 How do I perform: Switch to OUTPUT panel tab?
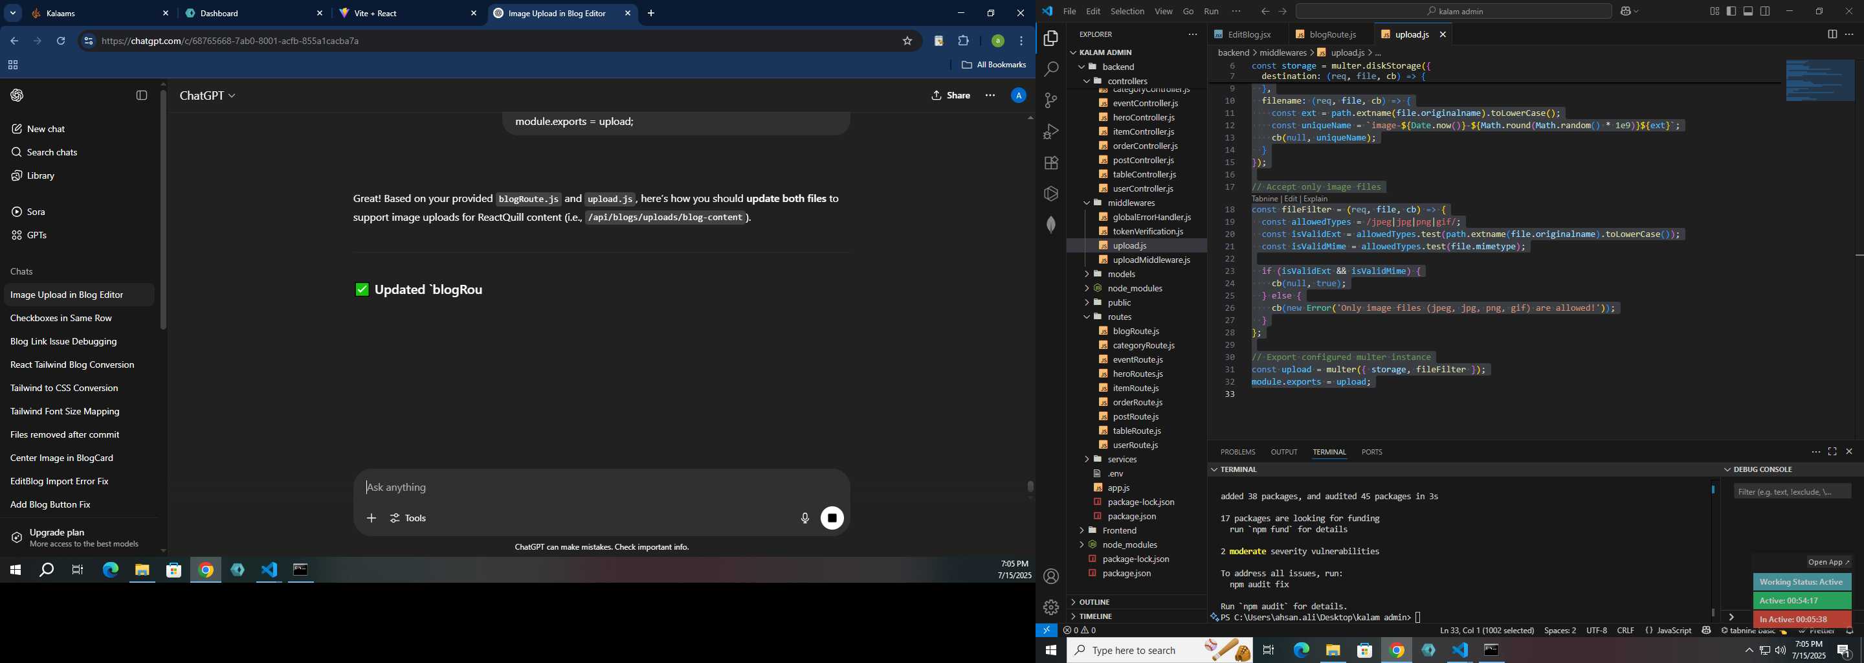pos(1283,452)
